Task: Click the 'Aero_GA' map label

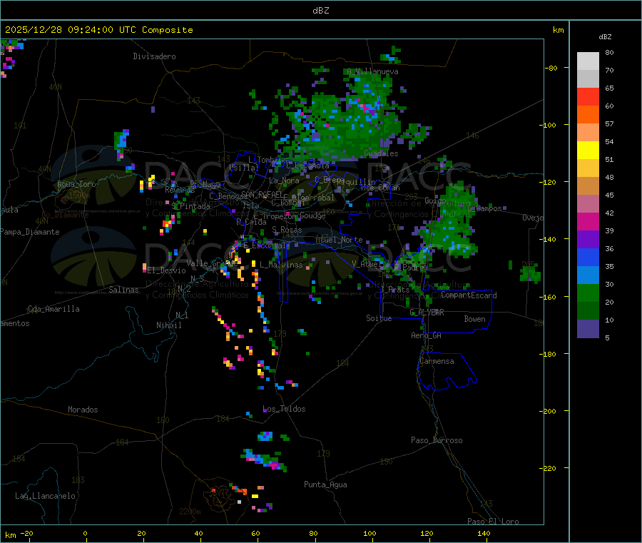Action: [427, 335]
